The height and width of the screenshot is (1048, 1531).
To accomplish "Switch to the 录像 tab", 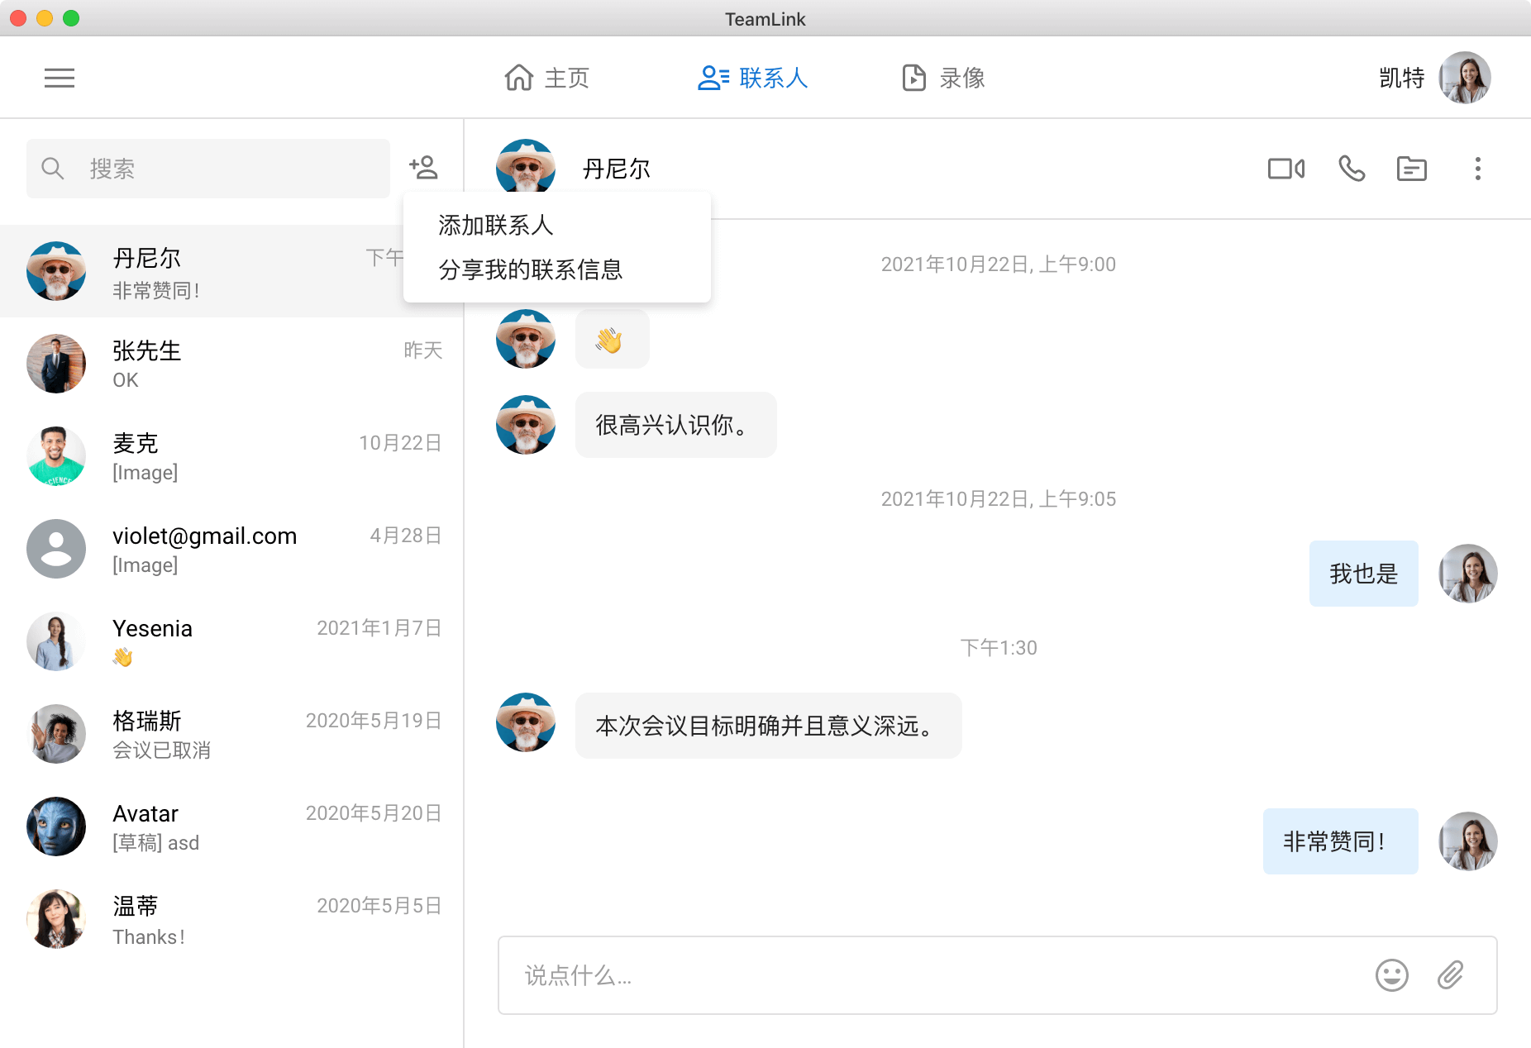I will tap(943, 78).
